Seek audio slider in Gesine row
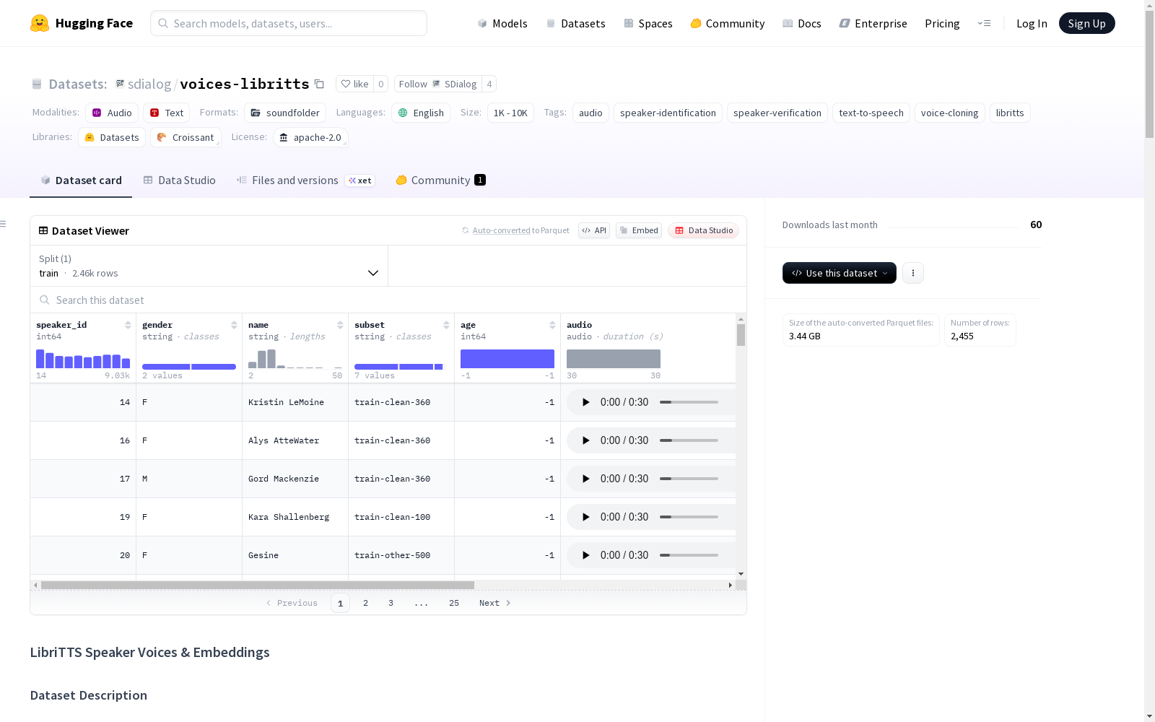This screenshot has width=1155, height=722. pos(689,555)
